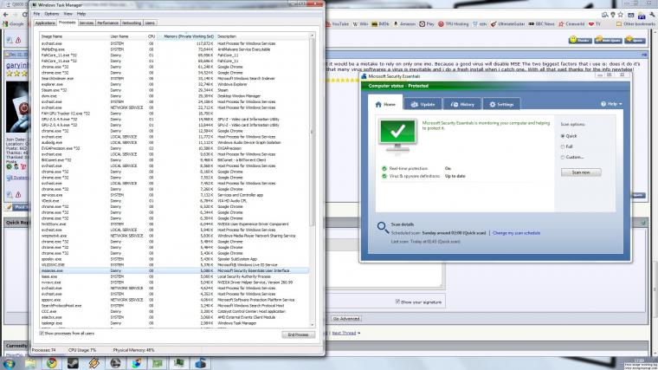Select the taskmgr.exe process row

pos(174,323)
